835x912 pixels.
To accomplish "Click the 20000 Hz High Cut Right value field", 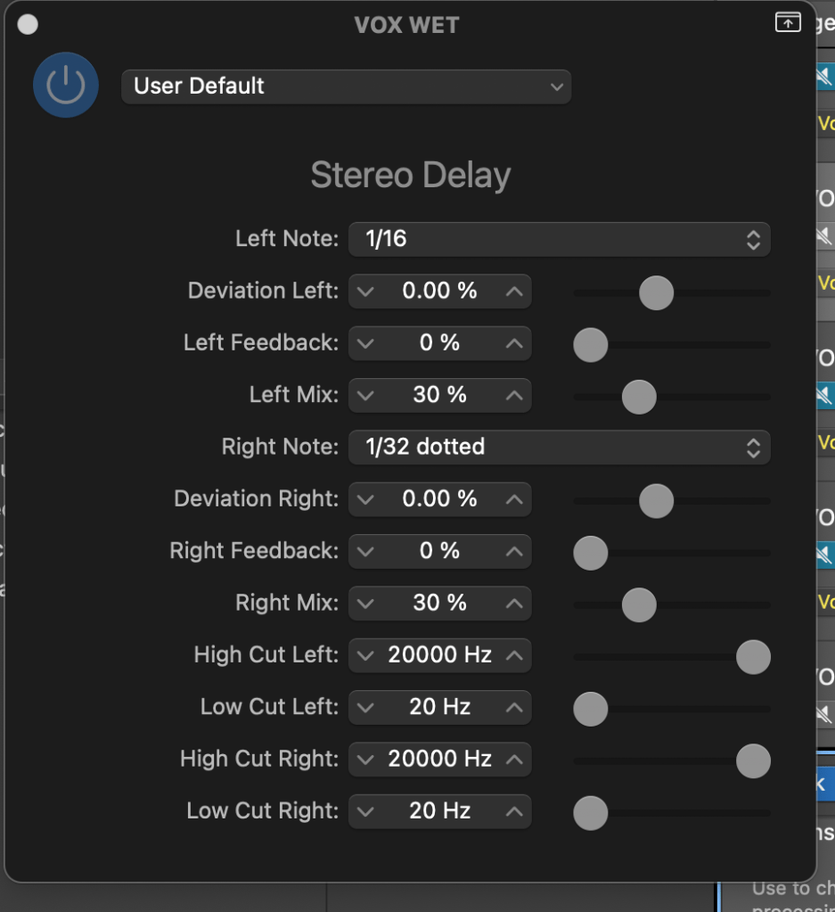I will pyautogui.click(x=439, y=759).
